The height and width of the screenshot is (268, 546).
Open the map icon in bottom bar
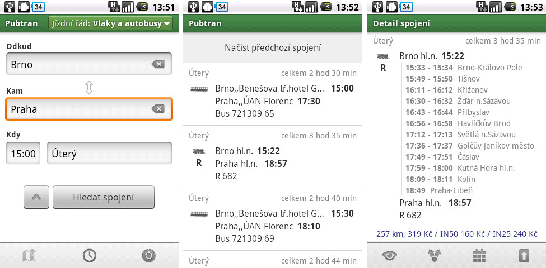(x=30, y=256)
